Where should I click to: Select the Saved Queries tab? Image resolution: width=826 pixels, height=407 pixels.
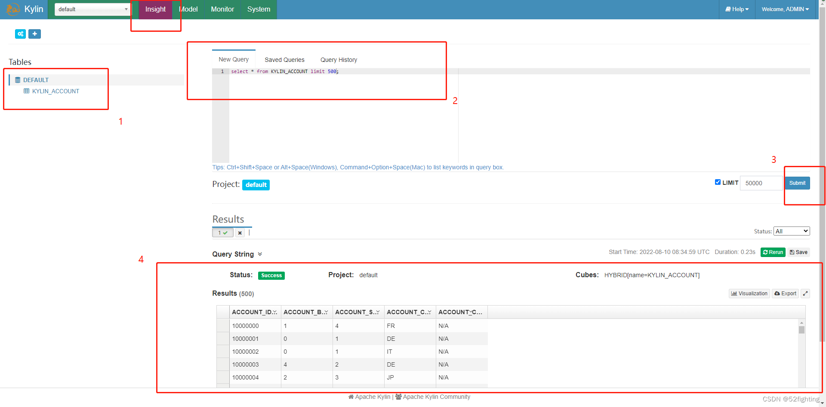[284, 60]
